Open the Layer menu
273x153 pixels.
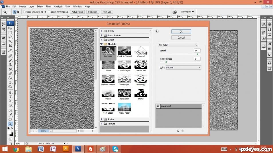coord(31,7)
